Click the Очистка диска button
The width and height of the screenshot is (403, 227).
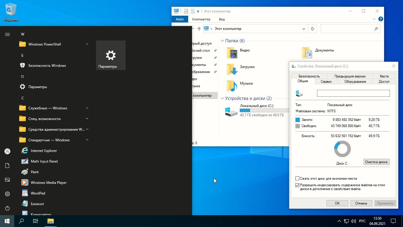376,162
